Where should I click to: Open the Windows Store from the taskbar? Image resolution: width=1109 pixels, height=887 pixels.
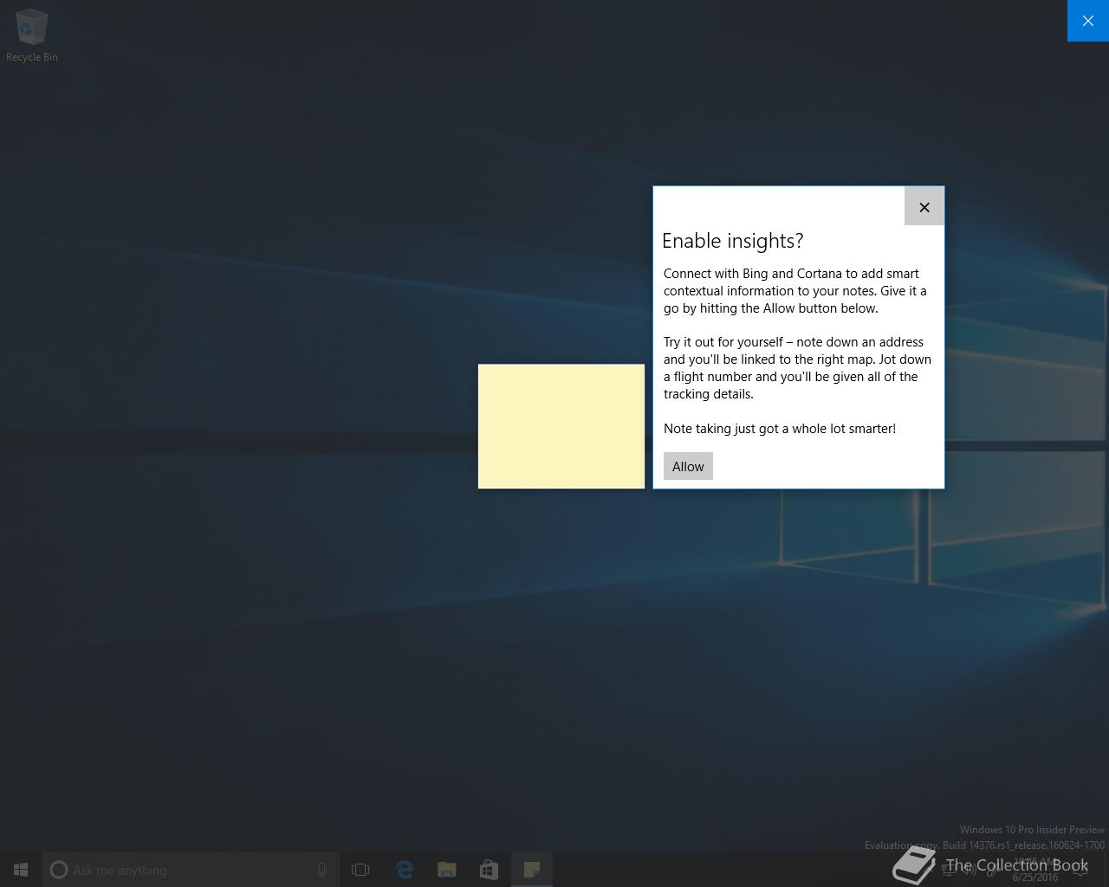(489, 870)
